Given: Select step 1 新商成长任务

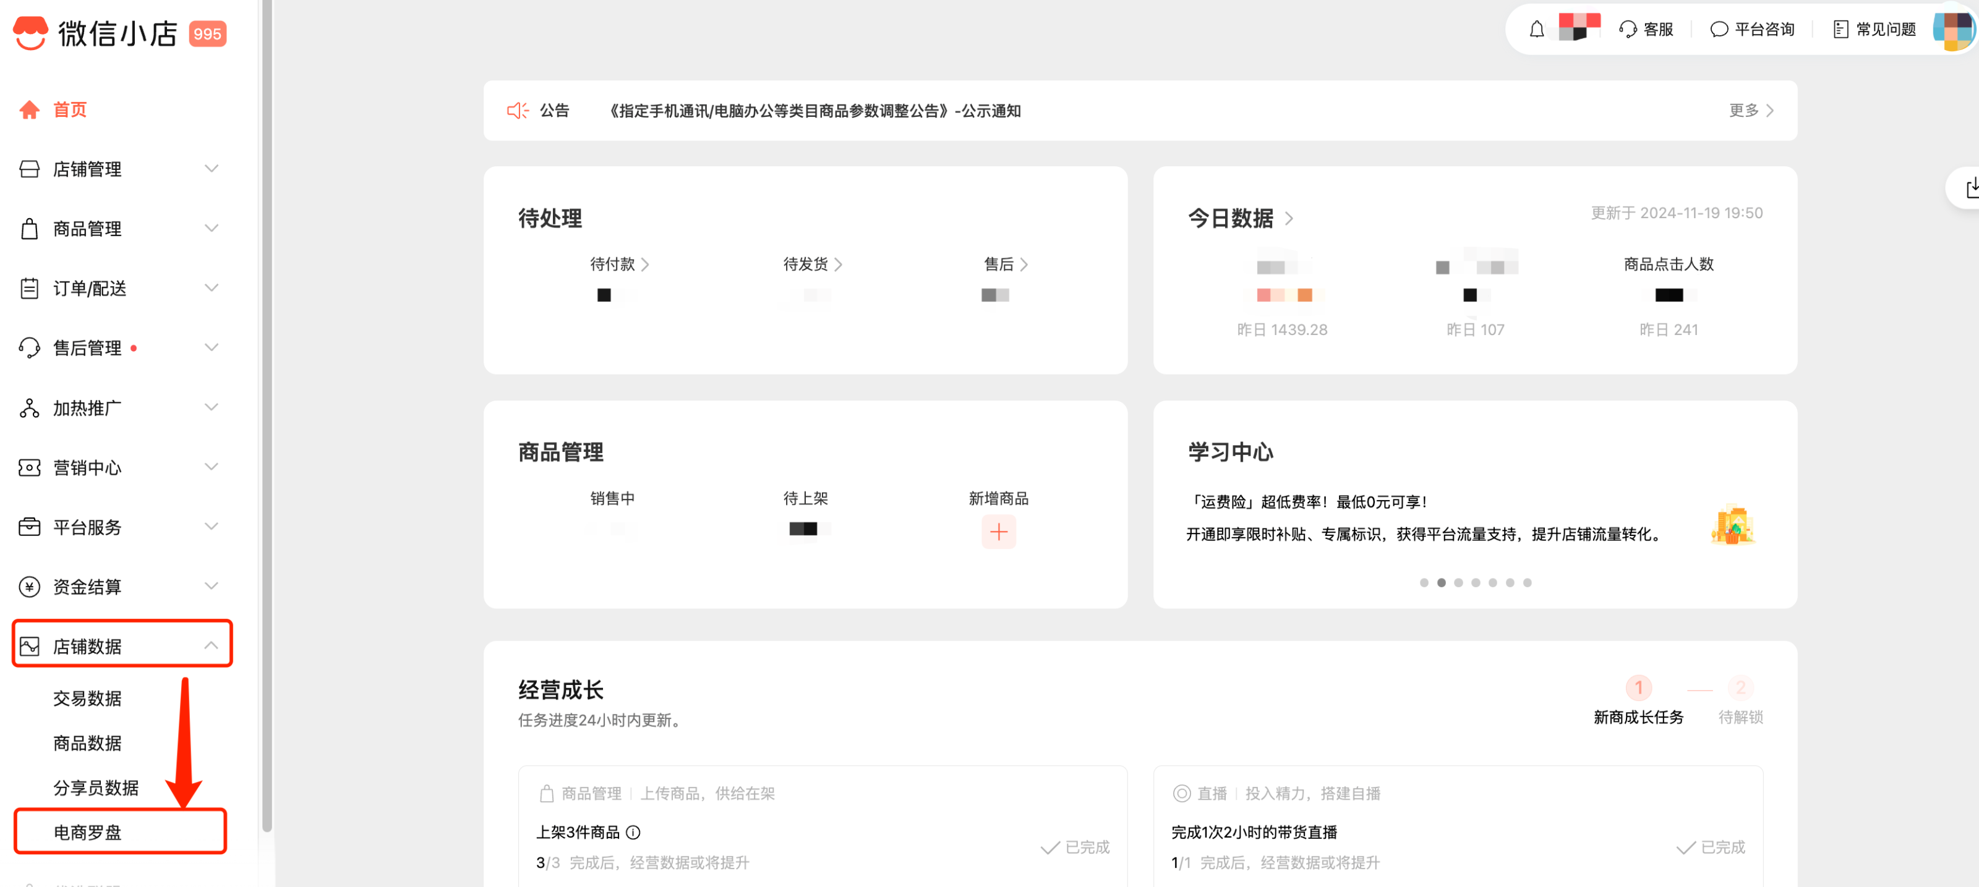Looking at the screenshot, I should tap(1638, 687).
